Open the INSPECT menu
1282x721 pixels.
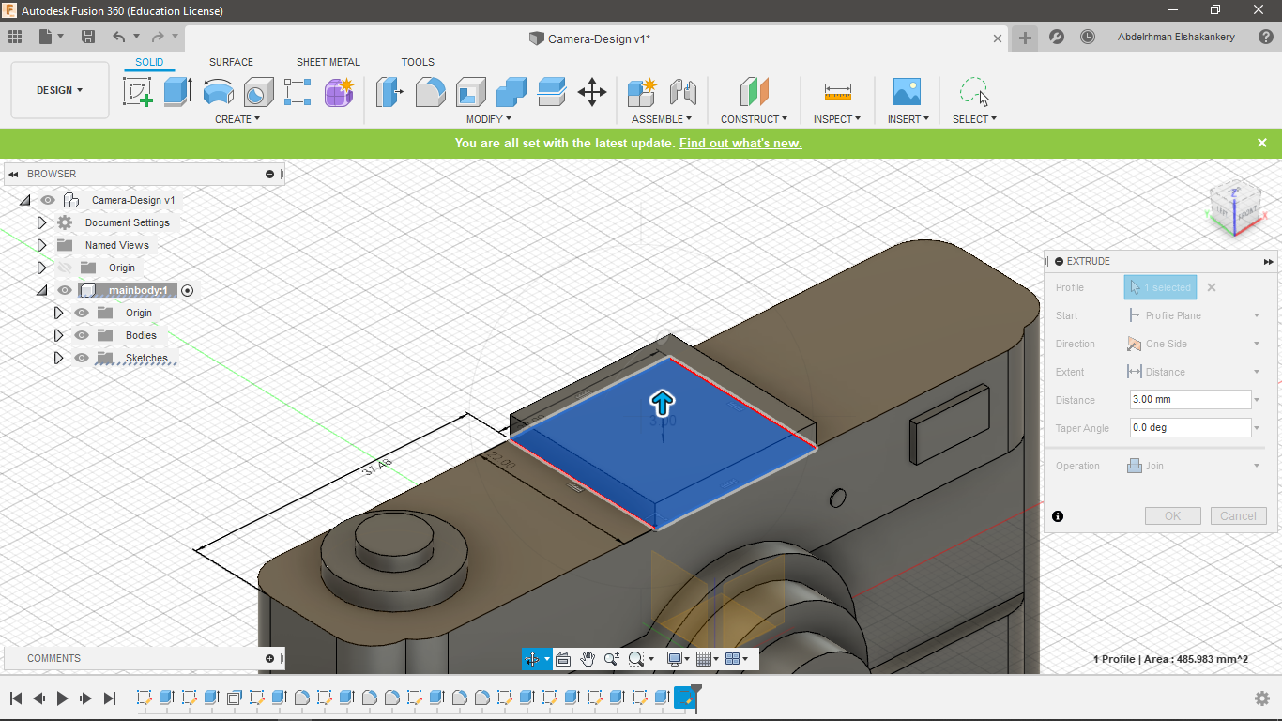(x=837, y=119)
